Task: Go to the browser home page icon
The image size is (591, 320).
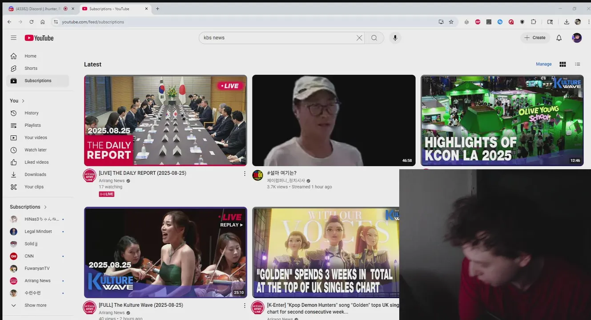Action: tap(43, 22)
